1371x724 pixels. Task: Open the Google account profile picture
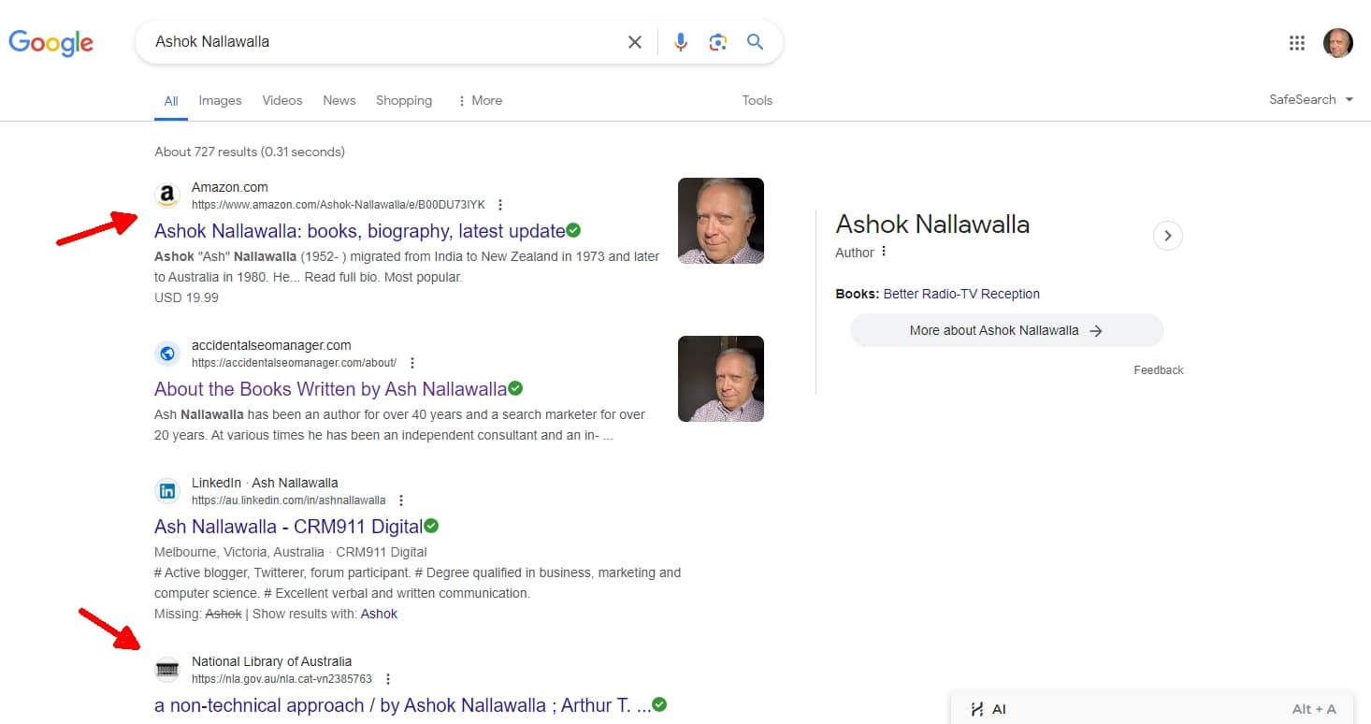click(1338, 42)
